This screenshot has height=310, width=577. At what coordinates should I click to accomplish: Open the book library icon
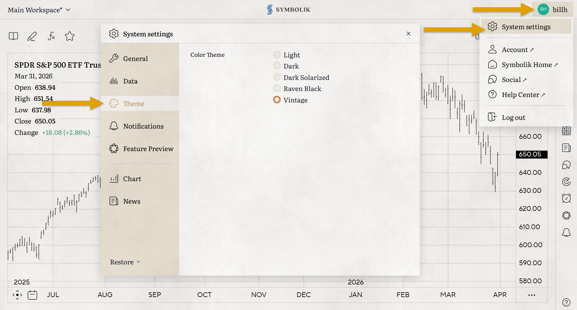click(x=13, y=36)
